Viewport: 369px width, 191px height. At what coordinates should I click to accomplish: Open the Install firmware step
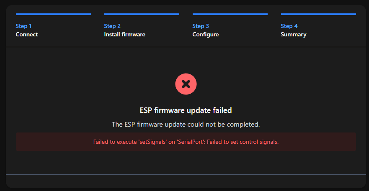click(x=124, y=34)
